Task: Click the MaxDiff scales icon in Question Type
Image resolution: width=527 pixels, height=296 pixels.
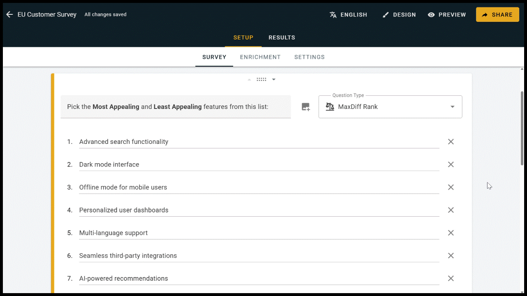Action: coord(329,106)
